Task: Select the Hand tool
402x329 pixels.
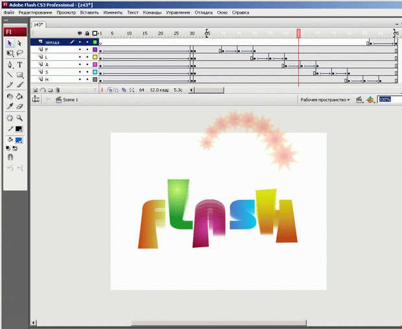Action: coord(10,118)
